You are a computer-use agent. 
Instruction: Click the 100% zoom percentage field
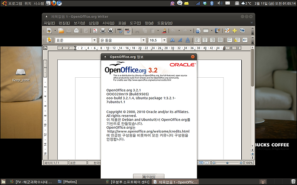pos(249,163)
